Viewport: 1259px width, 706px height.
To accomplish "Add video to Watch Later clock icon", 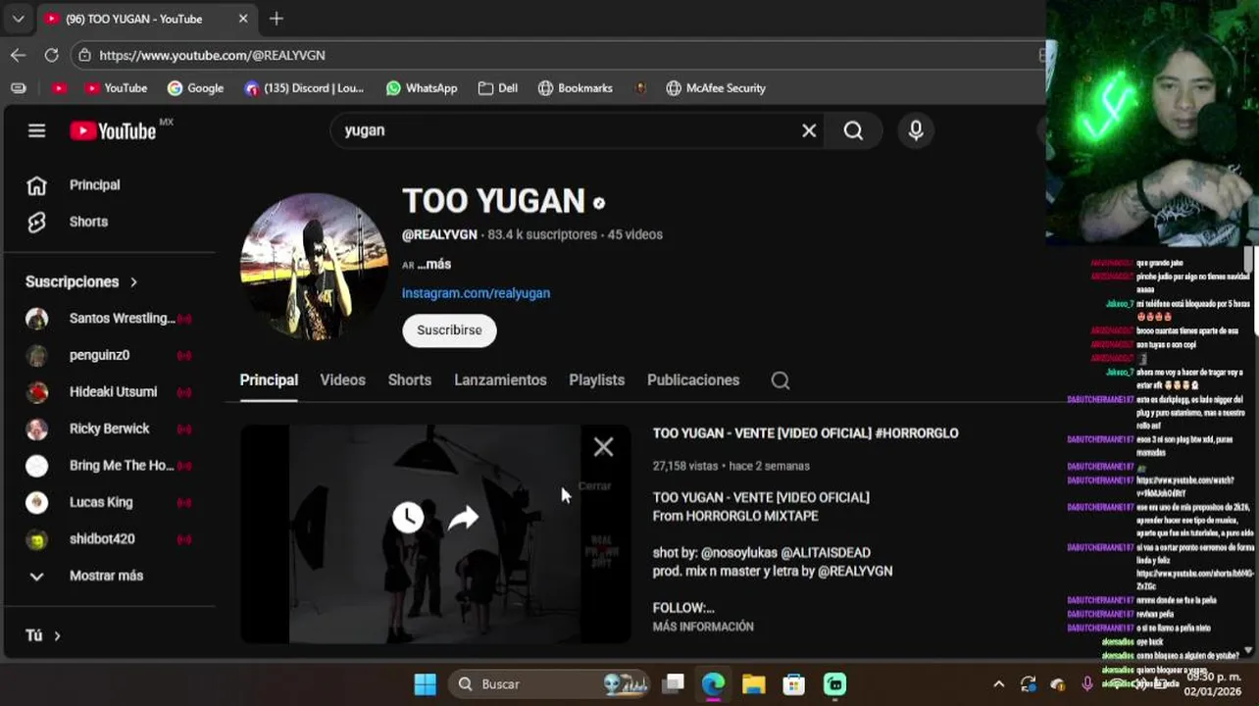I will (x=408, y=518).
